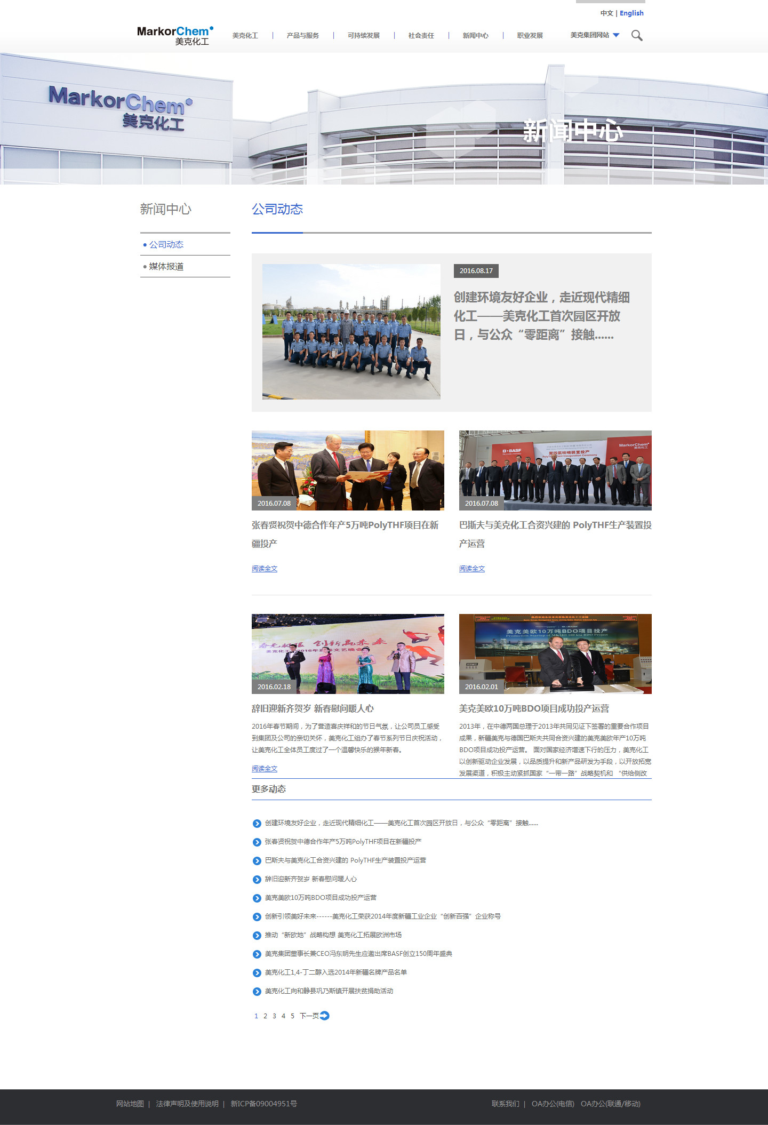Select 媒体报道 in the sidebar

(x=166, y=266)
